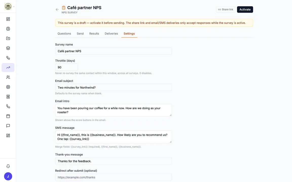This screenshot has width=292, height=182.
Task: Click the back arrow beside survey title
Action: point(57,9)
